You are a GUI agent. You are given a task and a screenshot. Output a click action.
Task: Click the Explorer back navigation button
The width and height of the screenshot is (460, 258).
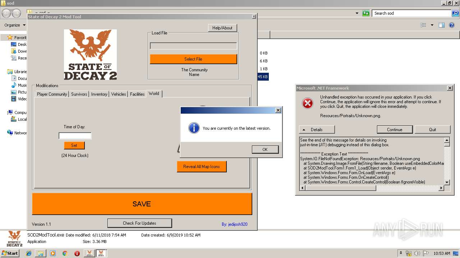tap(6, 13)
